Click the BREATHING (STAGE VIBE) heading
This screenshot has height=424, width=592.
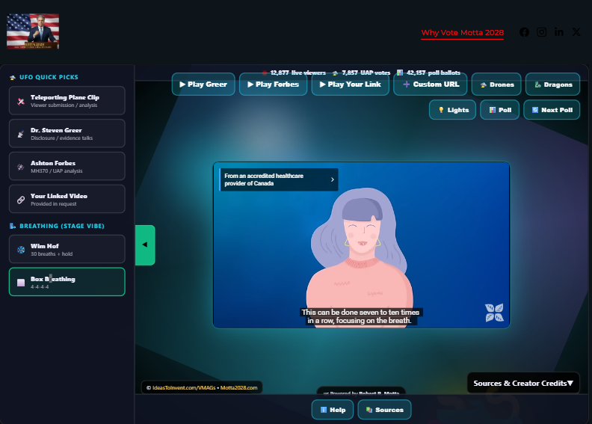point(57,226)
